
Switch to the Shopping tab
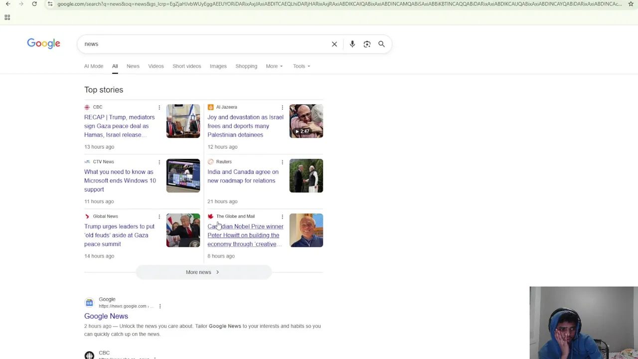point(246,66)
